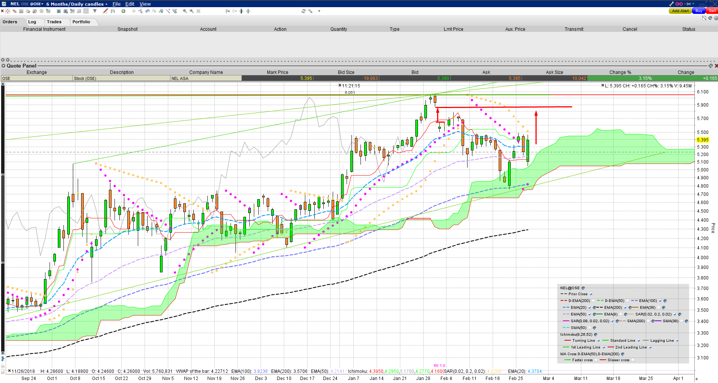Uncheck EMA(20) indicator
This screenshot has height=383, width=718.
coord(590,308)
